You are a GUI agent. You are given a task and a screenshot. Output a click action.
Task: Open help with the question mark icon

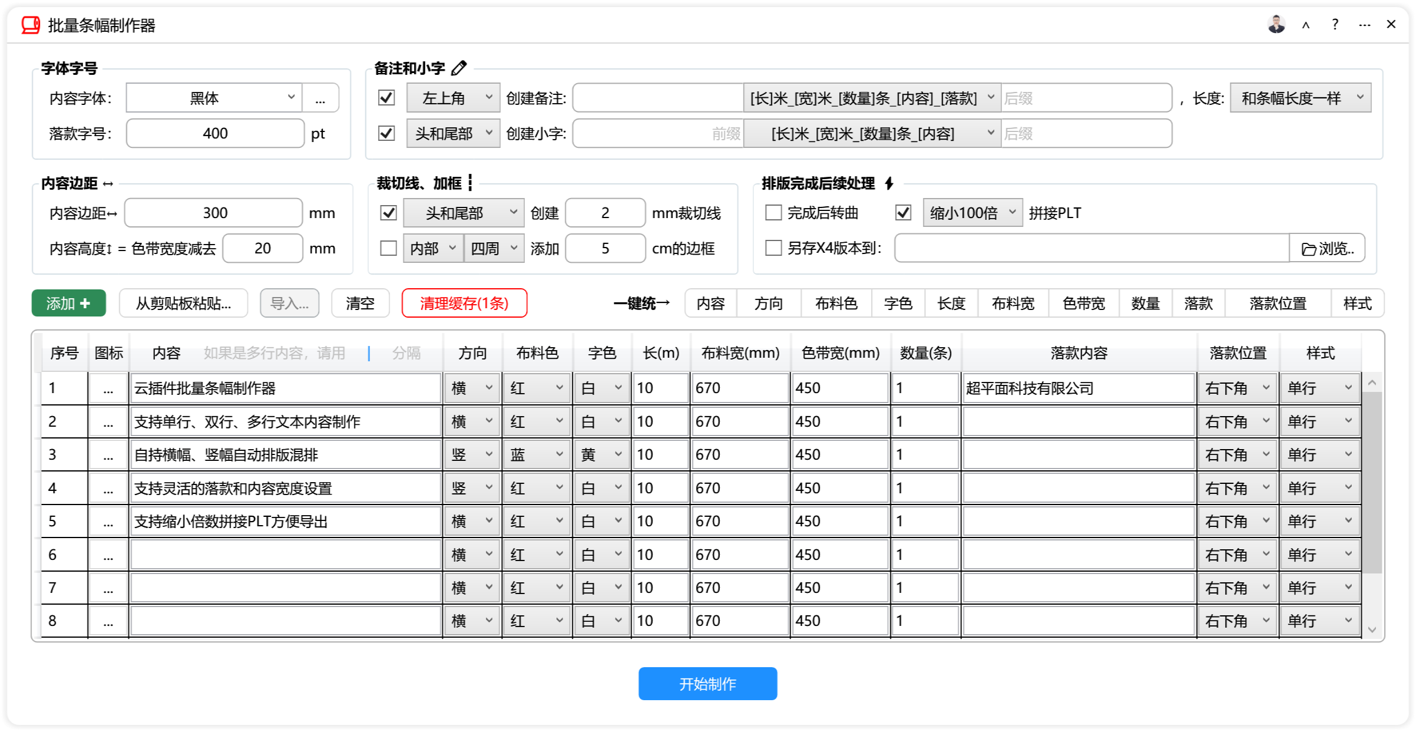click(1335, 25)
